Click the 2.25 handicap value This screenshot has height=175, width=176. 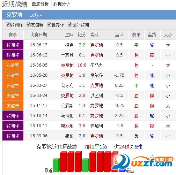(x=119, y=116)
